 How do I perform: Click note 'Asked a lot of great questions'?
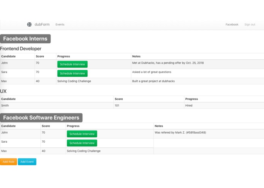[152, 72]
